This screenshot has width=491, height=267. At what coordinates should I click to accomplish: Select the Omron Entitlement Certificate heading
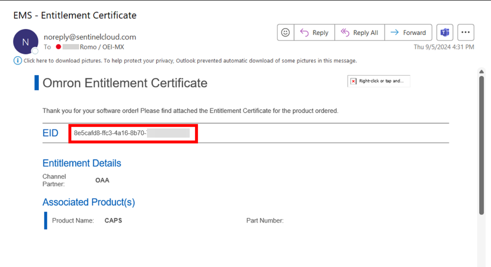pos(125,83)
